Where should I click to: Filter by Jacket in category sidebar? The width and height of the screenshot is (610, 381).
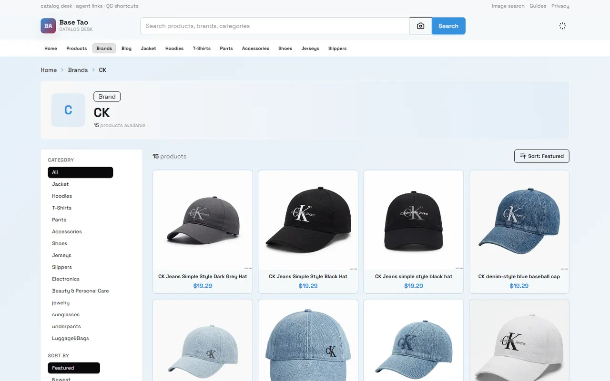(61, 184)
